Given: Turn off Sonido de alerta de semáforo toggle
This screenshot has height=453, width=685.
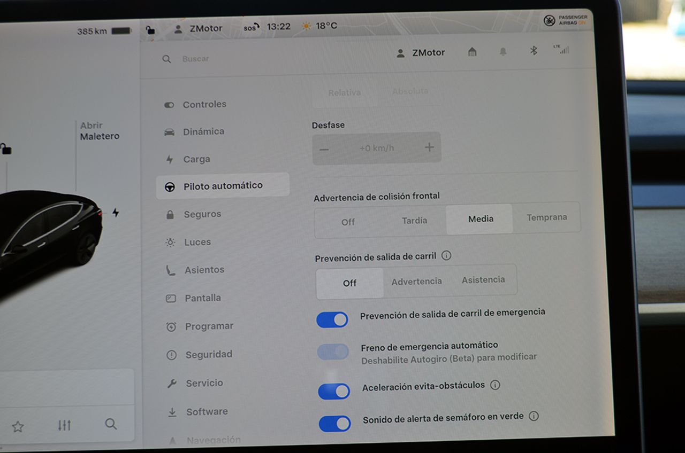Looking at the screenshot, I should point(335,424).
